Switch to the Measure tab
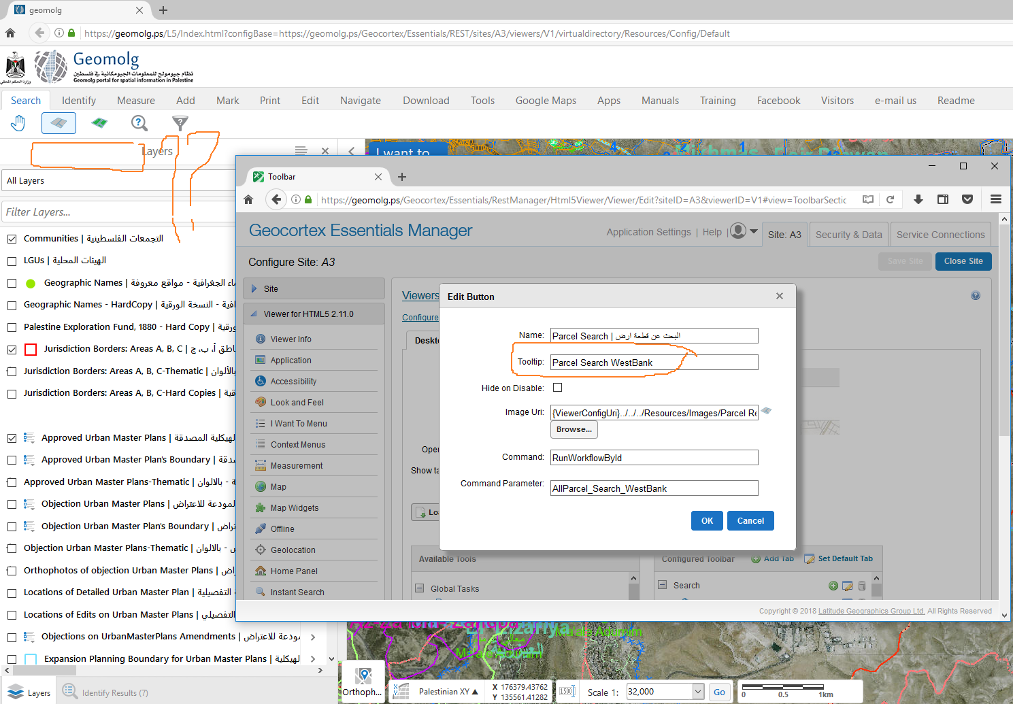Screen dimensions: 1013x704 [136, 101]
